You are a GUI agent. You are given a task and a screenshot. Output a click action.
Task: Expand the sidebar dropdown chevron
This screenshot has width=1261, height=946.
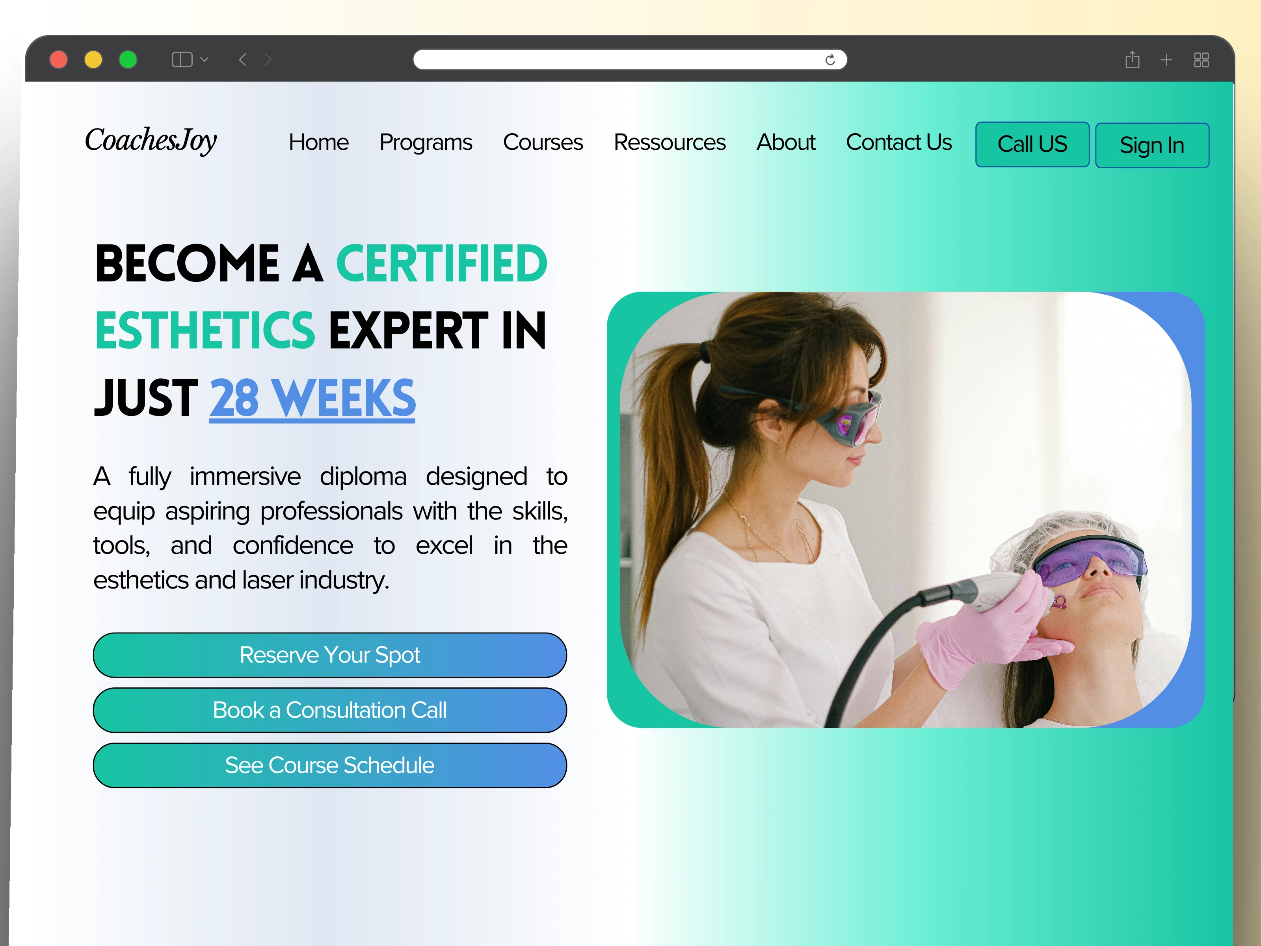click(204, 59)
